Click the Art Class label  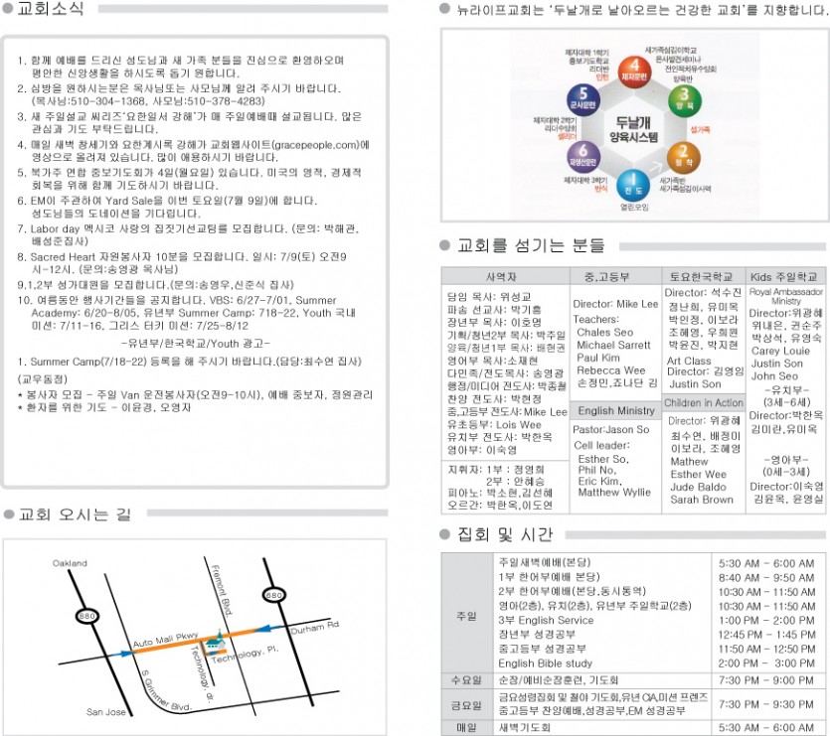(x=689, y=361)
